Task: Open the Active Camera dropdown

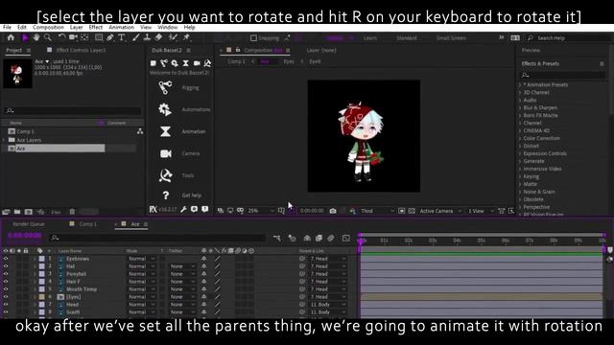Action: click(x=440, y=211)
